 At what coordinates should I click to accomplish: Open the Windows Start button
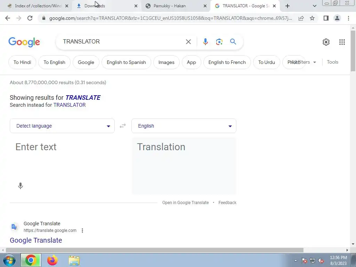(9, 260)
